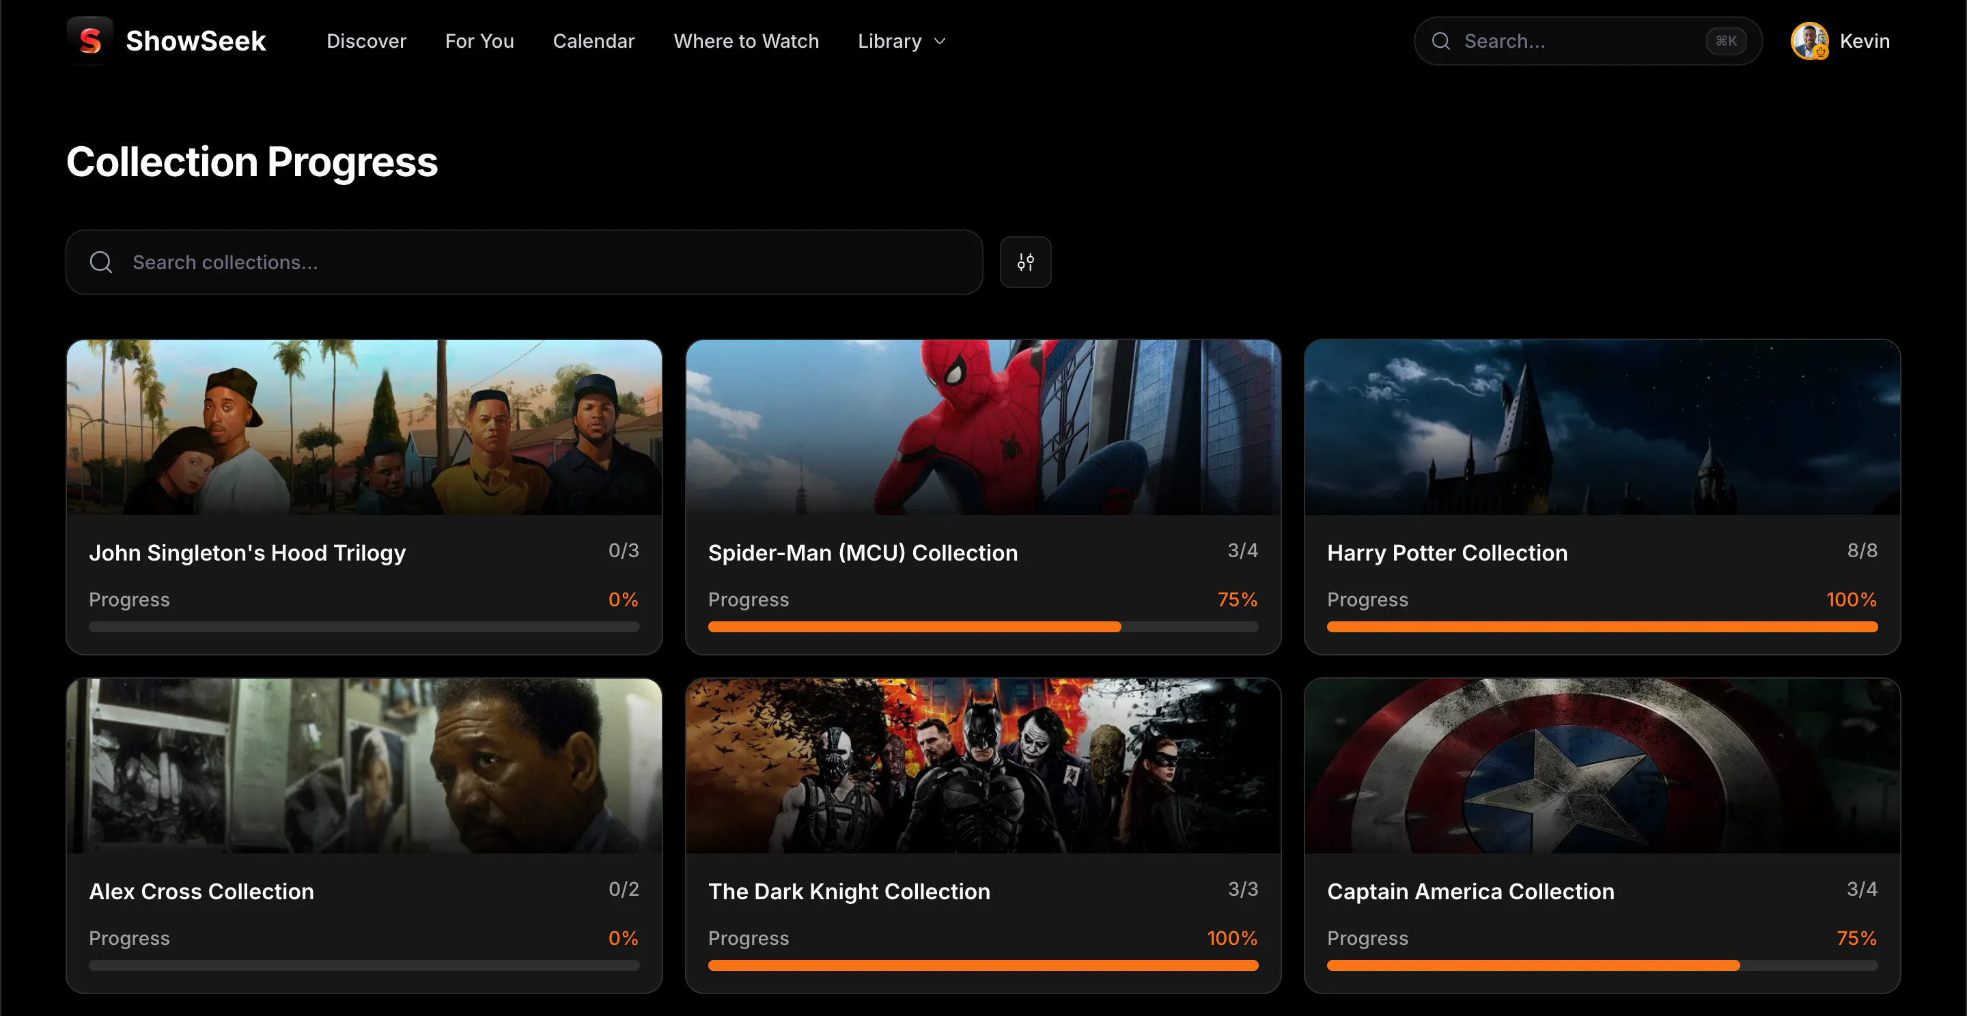Screen dimensions: 1967x1016
Task: Click the Collection Progress heading
Action: tap(252, 162)
